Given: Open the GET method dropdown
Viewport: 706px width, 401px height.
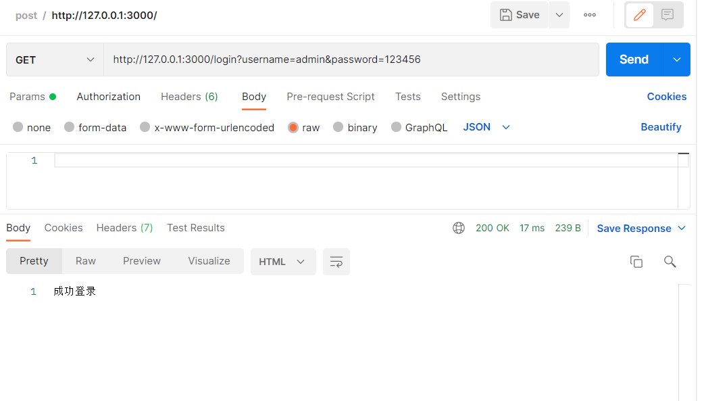Looking at the screenshot, I should coord(55,60).
